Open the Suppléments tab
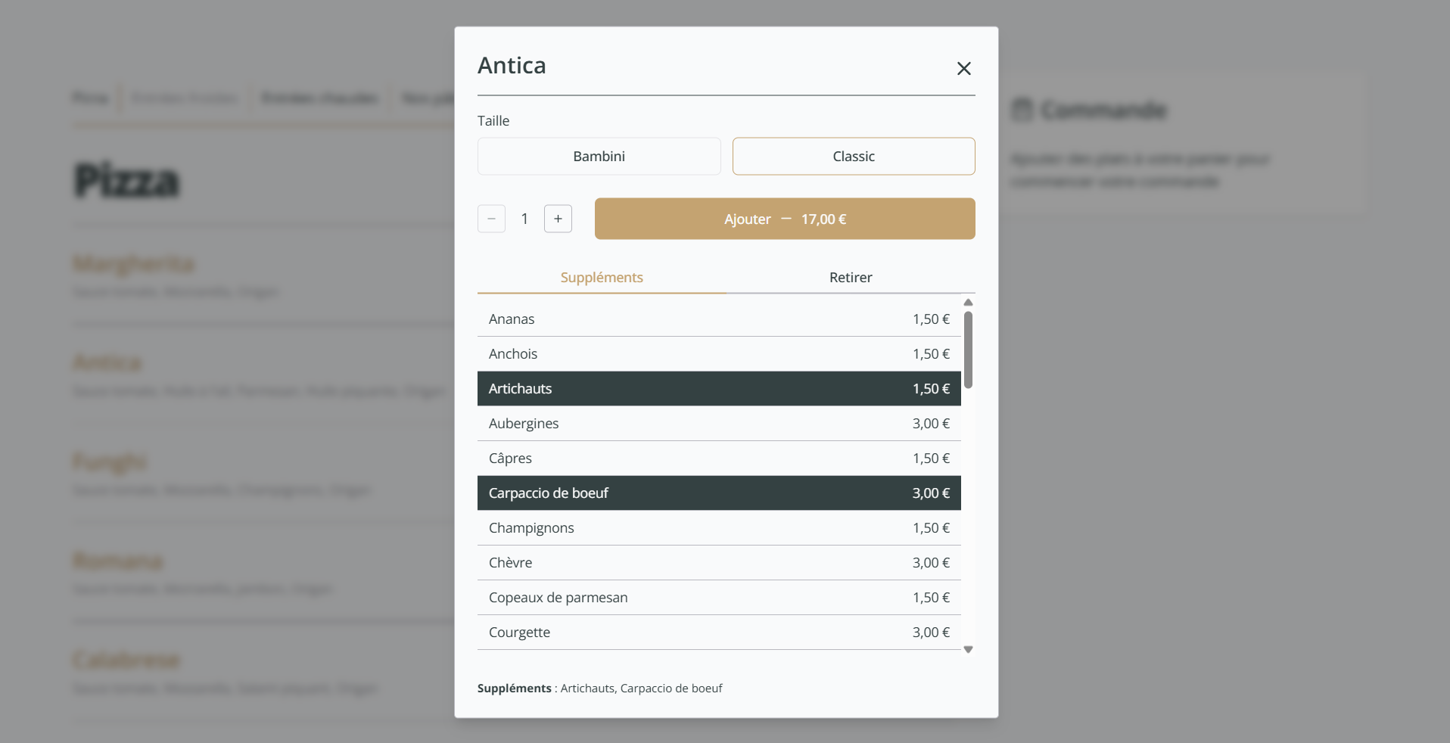This screenshot has width=1450, height=743. coord(602,278)
